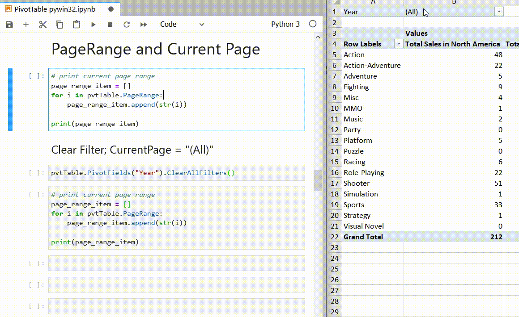
Task: Open the Code cell type dropdown
Action: [x=182, y=25]
